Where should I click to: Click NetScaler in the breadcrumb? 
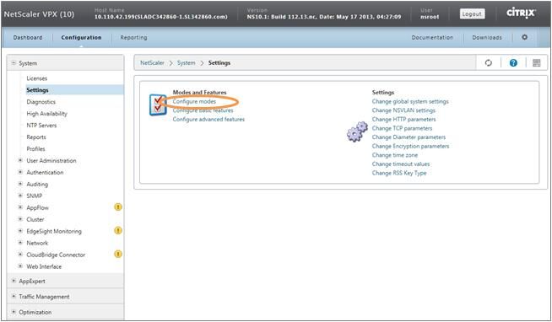coord(152,63)
